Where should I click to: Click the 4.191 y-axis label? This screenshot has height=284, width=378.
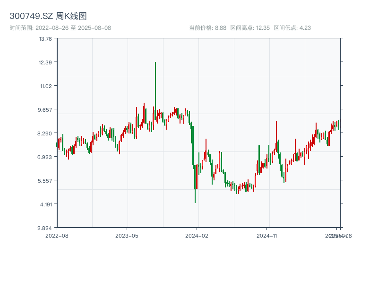tap(45, 204)
